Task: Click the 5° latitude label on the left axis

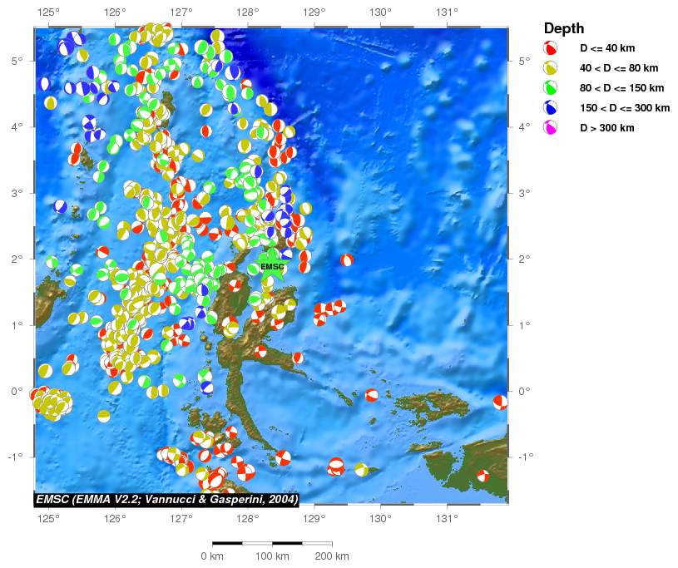Action: tap(16, 61)
